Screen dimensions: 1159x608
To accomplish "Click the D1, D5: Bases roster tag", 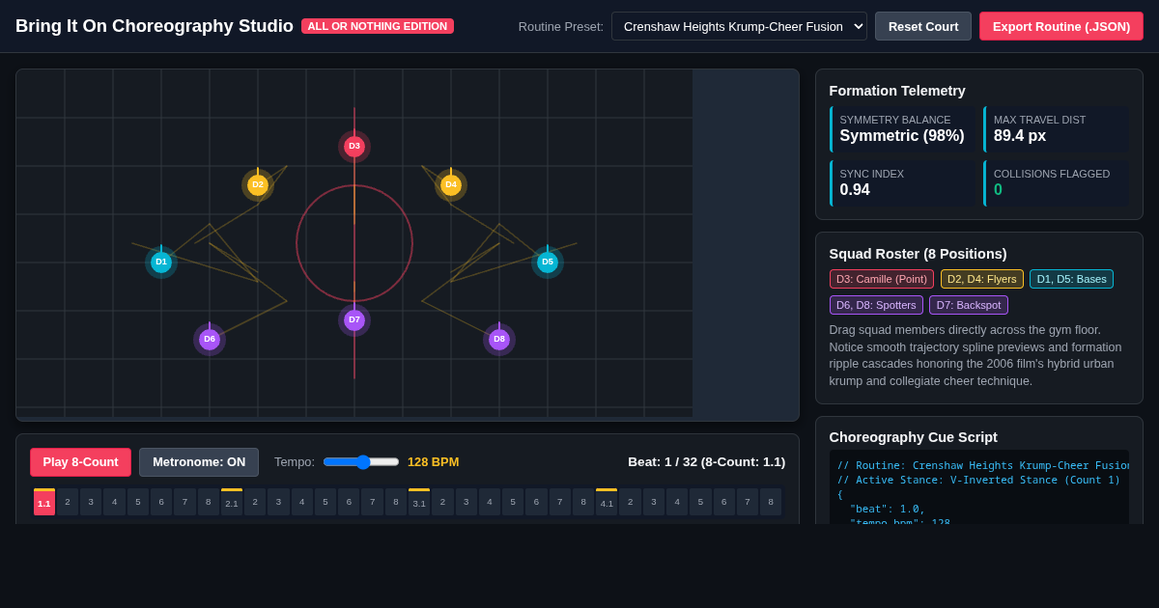I will point(1072,279).
